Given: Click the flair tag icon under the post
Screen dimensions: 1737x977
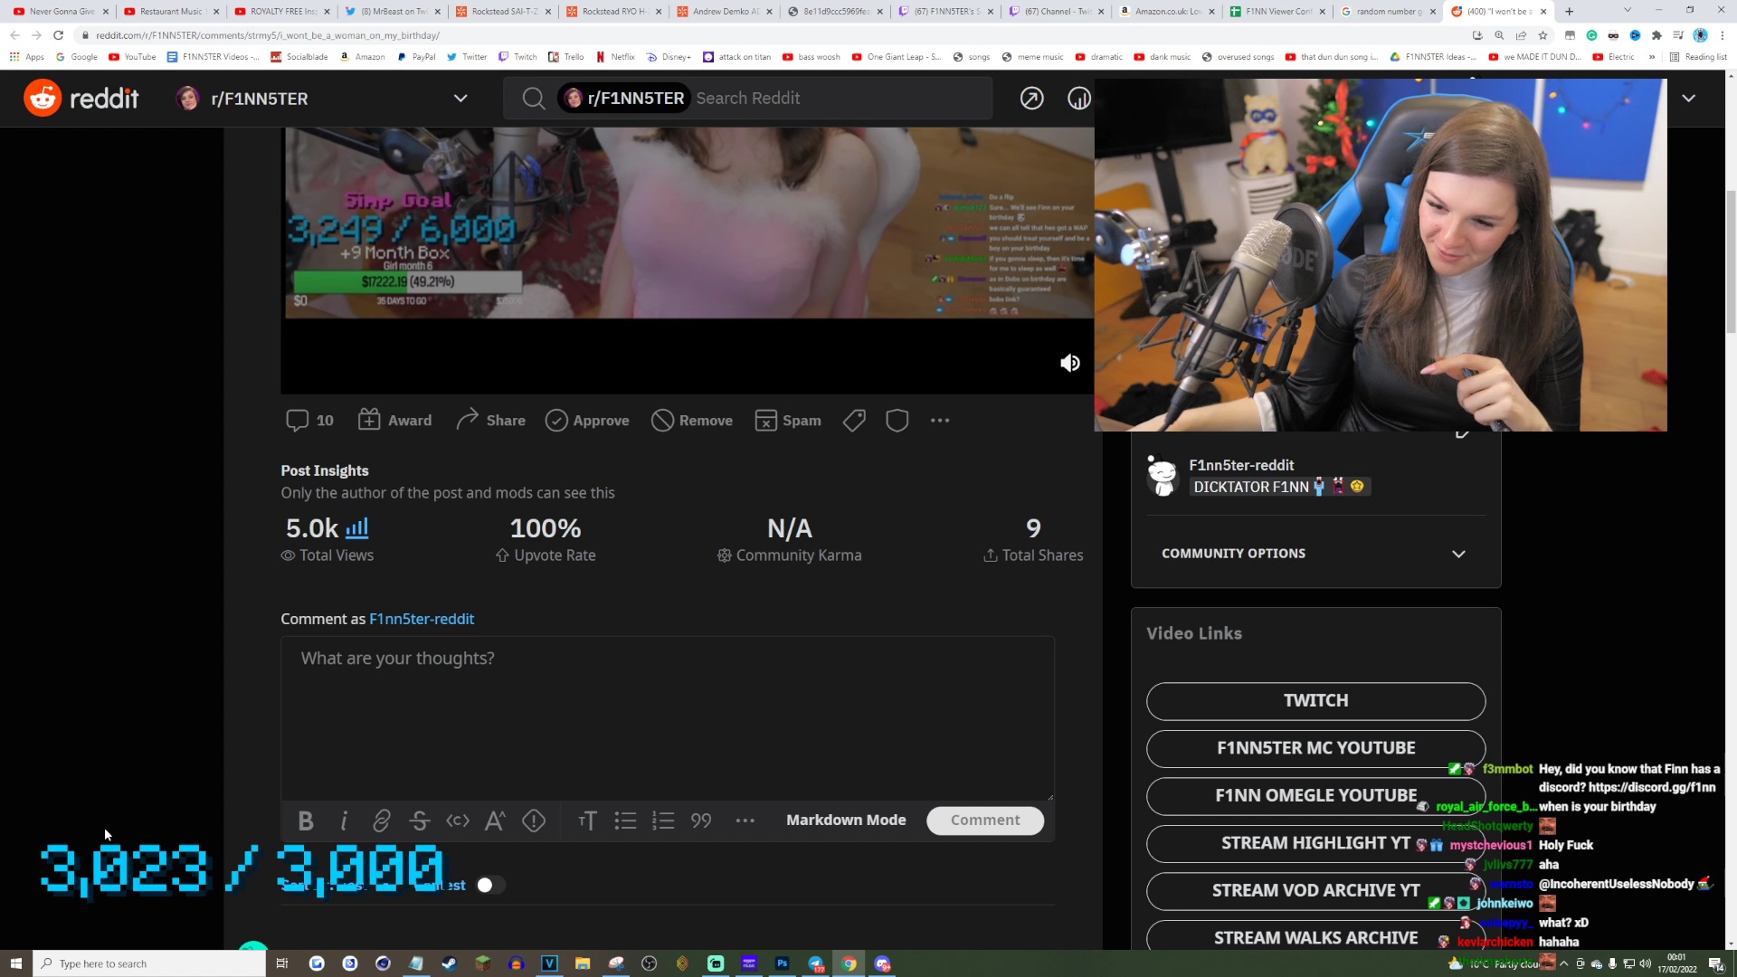Looking at the screenshot, I should [854, 421].
